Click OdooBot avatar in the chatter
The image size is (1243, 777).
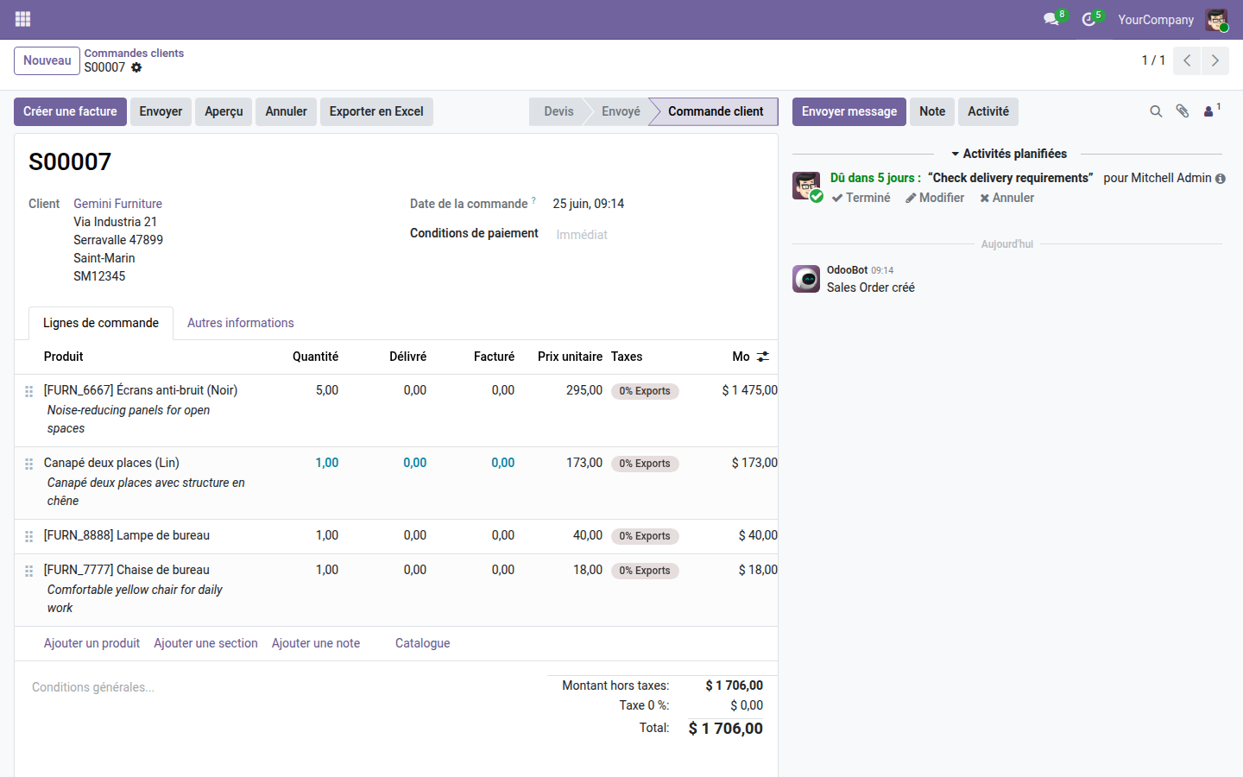[x=806, y=279]
